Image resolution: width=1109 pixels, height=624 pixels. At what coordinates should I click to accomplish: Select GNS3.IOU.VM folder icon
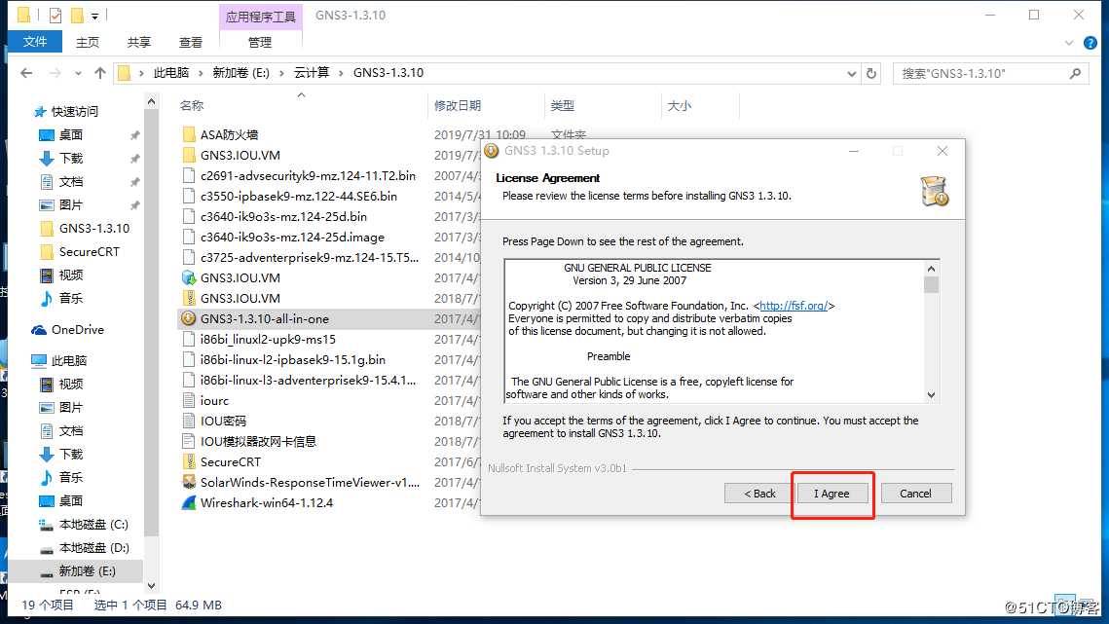point(189,155)
